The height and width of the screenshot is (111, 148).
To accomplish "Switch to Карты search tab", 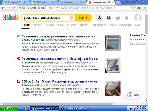I will pyautogui.click(x=60, y=25).
